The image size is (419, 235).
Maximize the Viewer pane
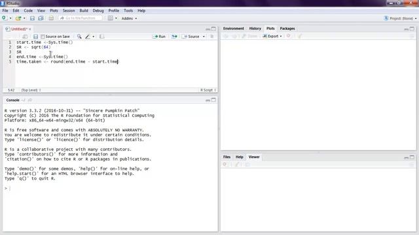(x=412, y=157)
